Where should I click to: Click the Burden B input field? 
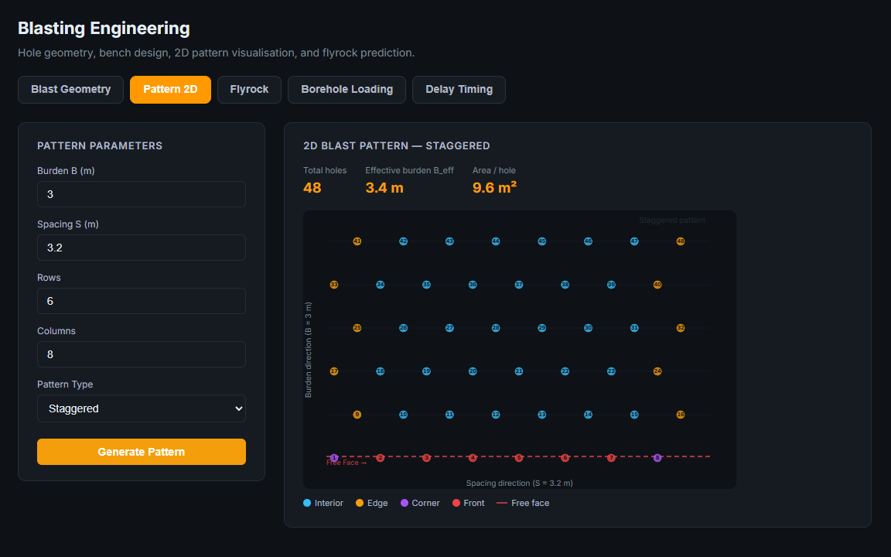pyautogui.click(x=142, y=194)
